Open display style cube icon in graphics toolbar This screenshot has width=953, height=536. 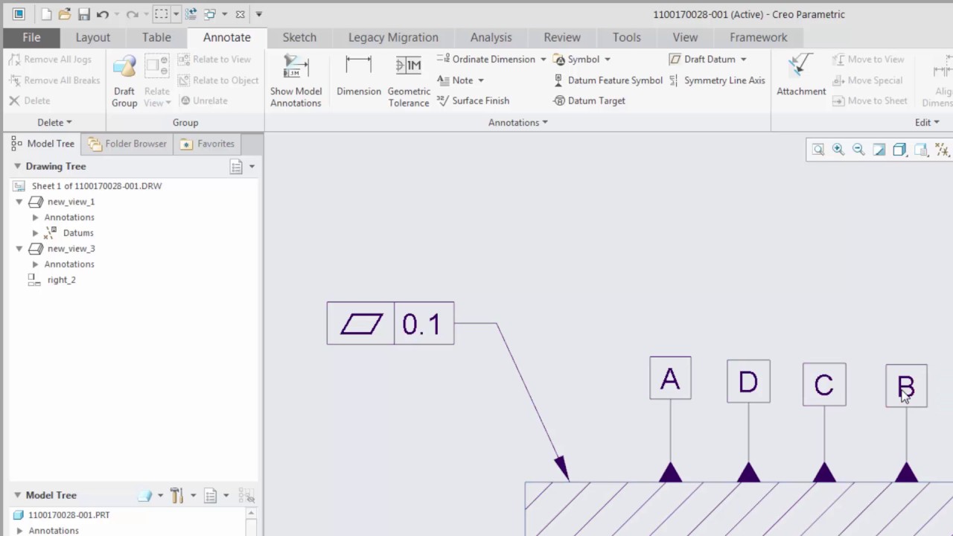[x=899, y=150]
